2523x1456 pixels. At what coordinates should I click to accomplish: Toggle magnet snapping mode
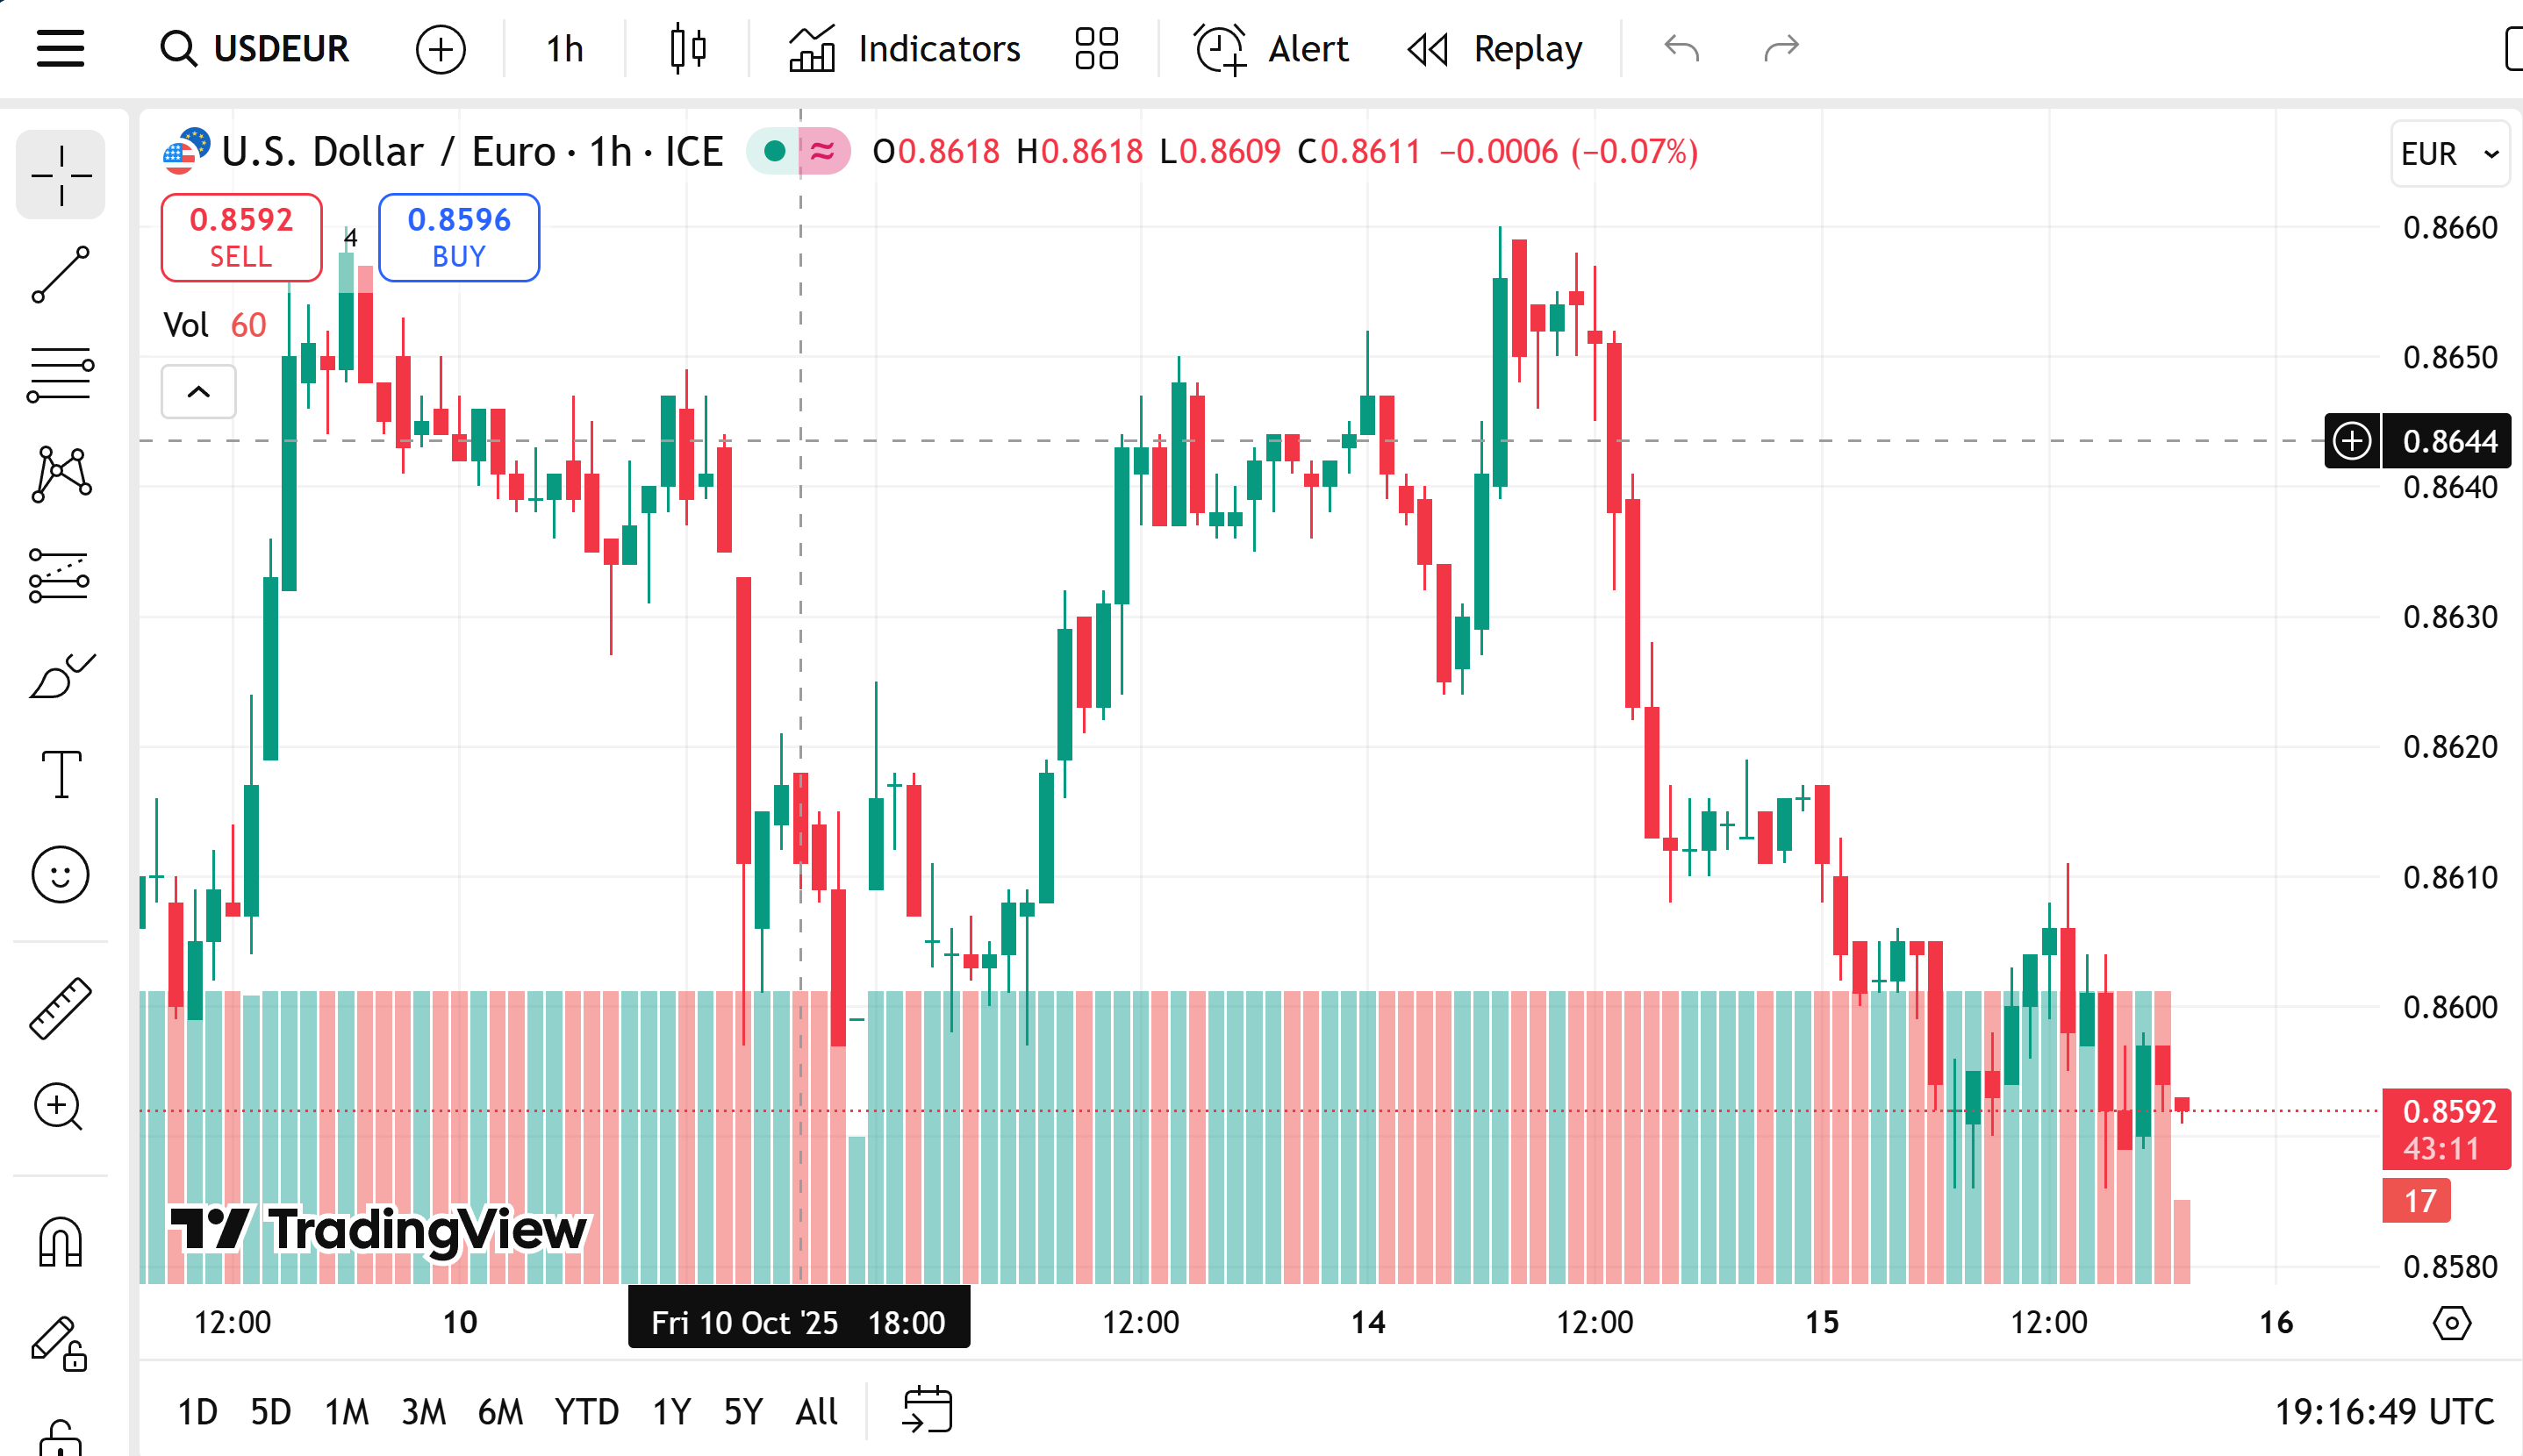(x=60, y=1240)
